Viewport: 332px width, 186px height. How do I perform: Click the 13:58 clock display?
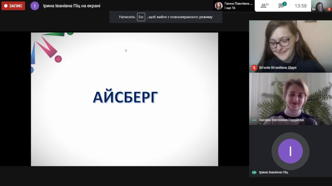(301, 6)
